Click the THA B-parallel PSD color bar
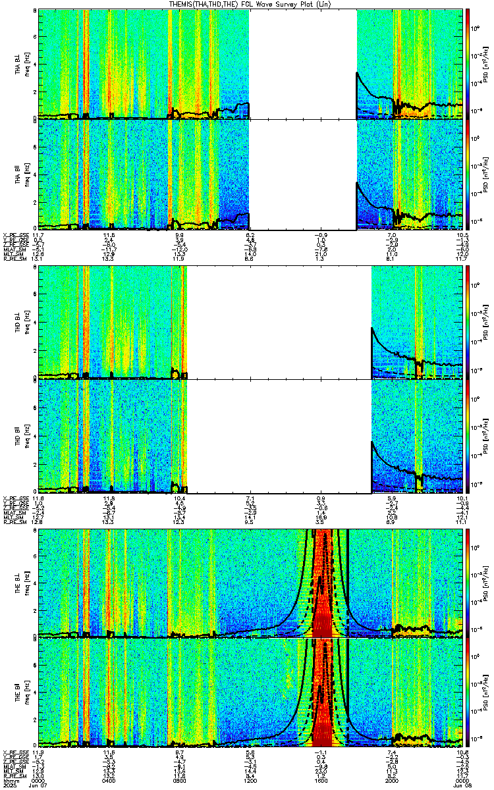The width and height of the screenshot is (494, 790). [x=468, y=175]
